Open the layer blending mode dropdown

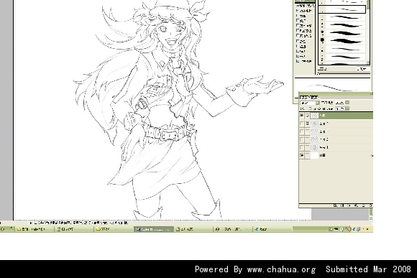click(x=310, y=103)
